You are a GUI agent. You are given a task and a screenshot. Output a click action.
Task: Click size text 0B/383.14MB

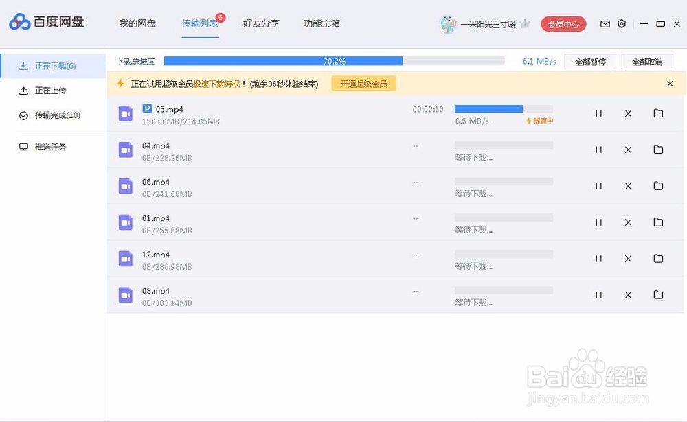[x=166, y=303]
